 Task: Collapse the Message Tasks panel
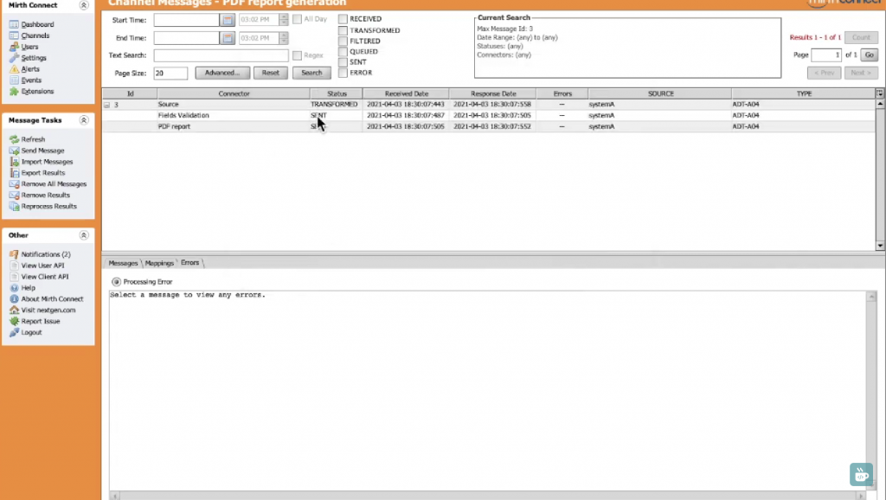84,120
